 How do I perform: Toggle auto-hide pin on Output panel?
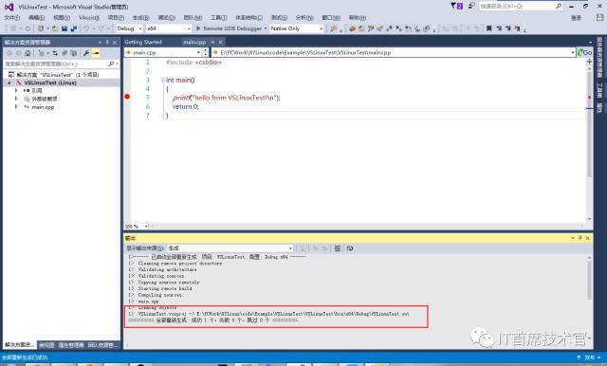click(579, 238)
